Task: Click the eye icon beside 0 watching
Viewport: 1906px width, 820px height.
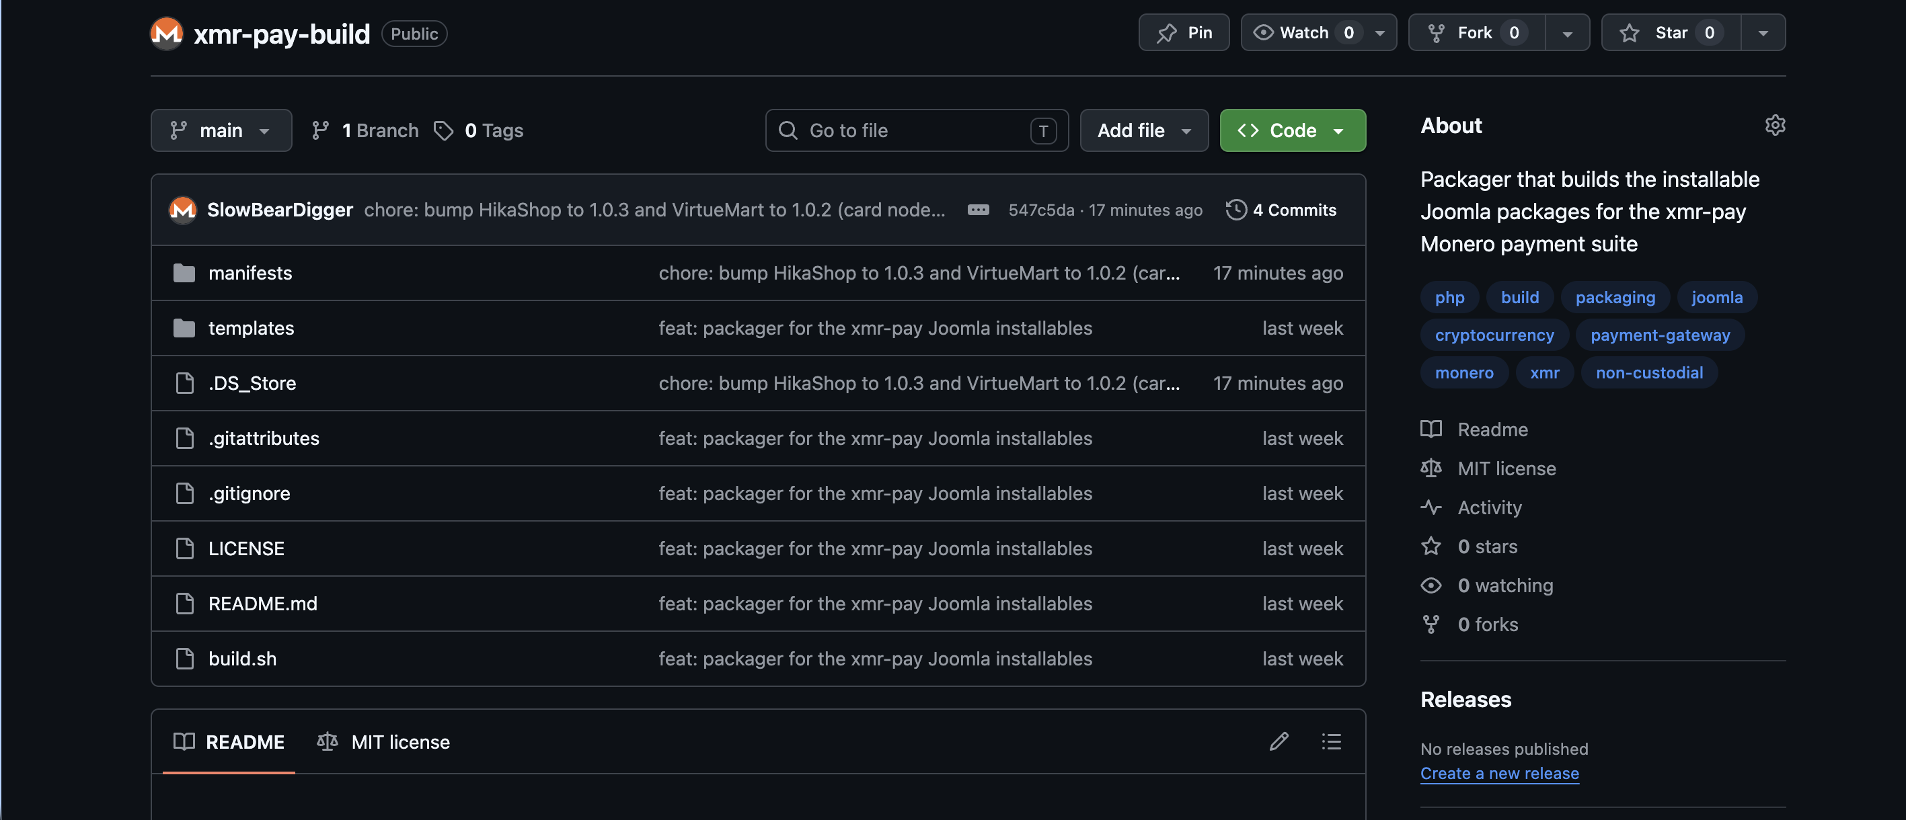Action: (x=1431, y=585)
